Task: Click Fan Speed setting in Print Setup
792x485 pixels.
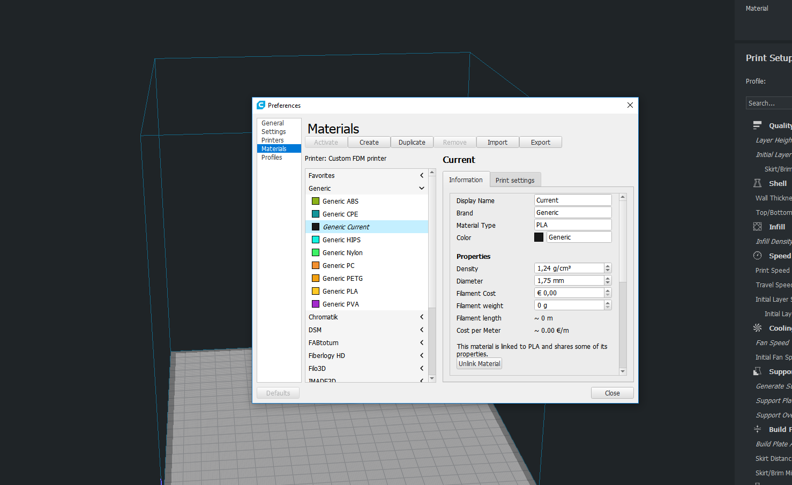Action: (772, 342)
